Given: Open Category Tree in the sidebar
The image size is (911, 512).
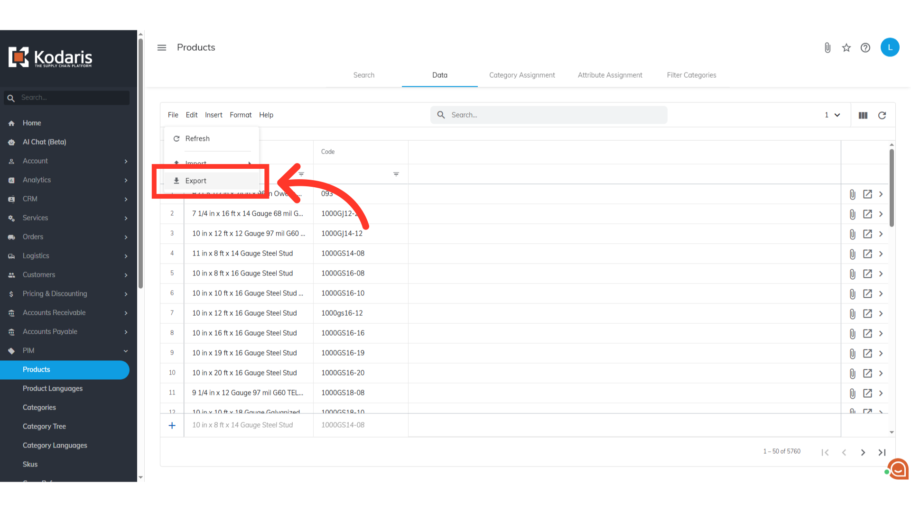Looking at the screenshot, I should point(44,426).
